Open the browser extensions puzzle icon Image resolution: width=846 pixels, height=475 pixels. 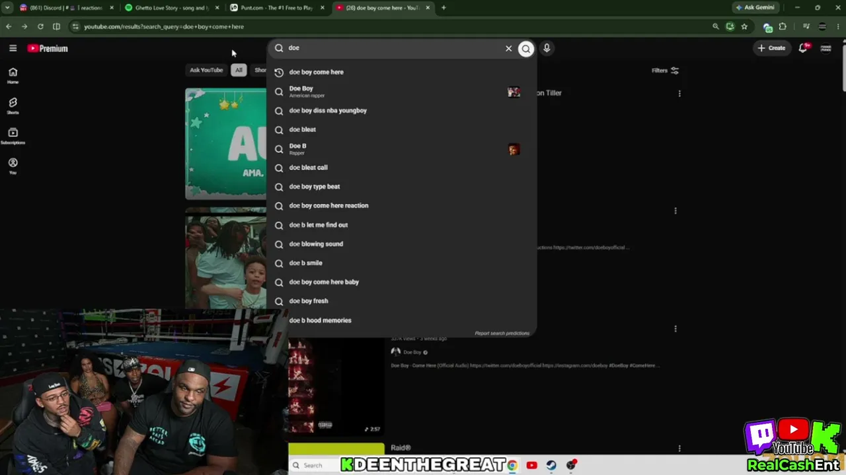tap(783, 26)
